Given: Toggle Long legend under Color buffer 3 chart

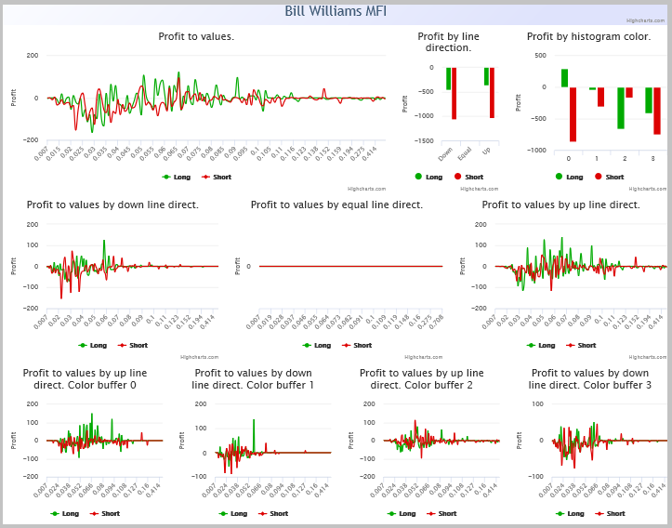Looking at the screenshot, I should (x=570, y=513).
